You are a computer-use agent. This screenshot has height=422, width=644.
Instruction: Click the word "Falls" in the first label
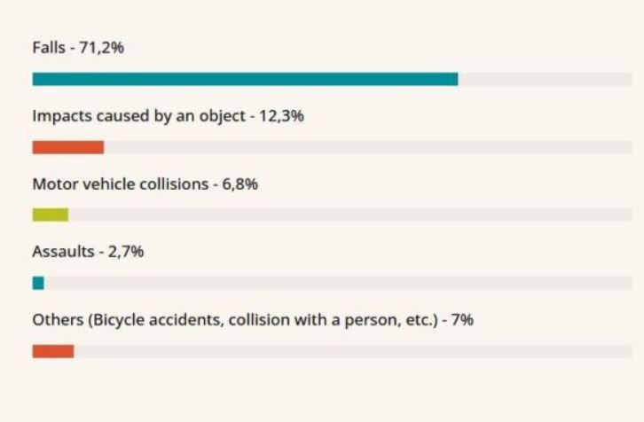[49, 48]
